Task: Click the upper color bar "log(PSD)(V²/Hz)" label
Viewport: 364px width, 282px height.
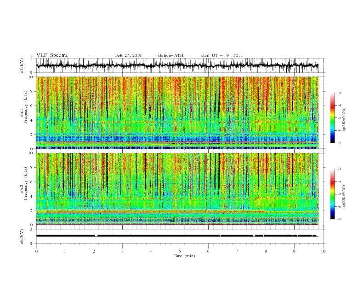Action: click(344, 120)
